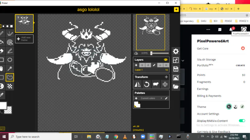The height and width of the screenshot is (140, 250).
Task: Select the third pen size square
Action: 7,26
